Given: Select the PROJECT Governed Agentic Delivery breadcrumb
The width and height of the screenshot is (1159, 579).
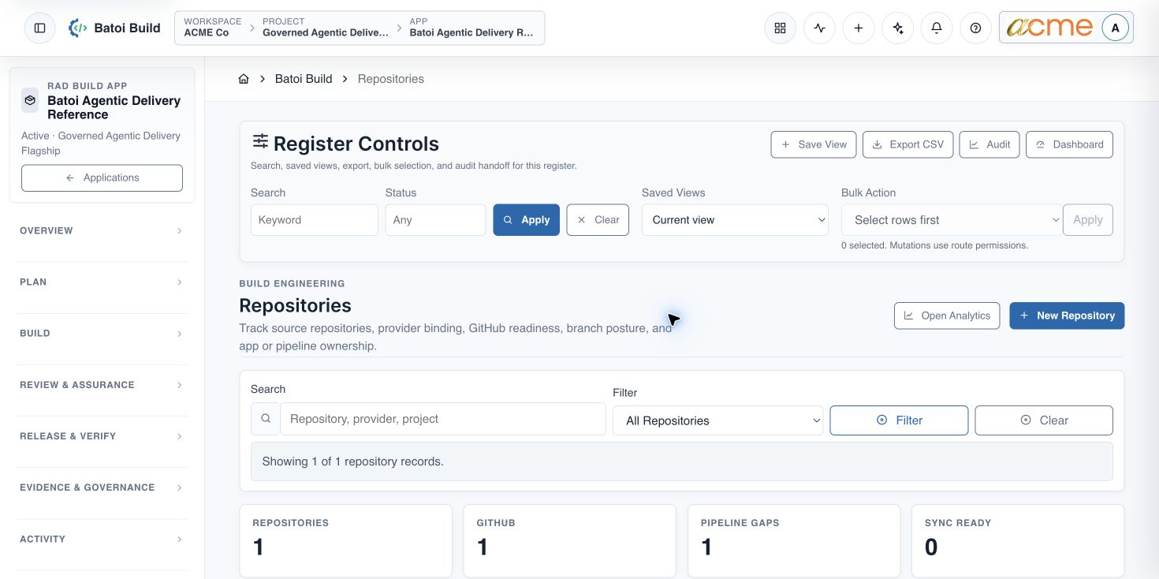Looking at the screenshot, I should pos(326,28).
